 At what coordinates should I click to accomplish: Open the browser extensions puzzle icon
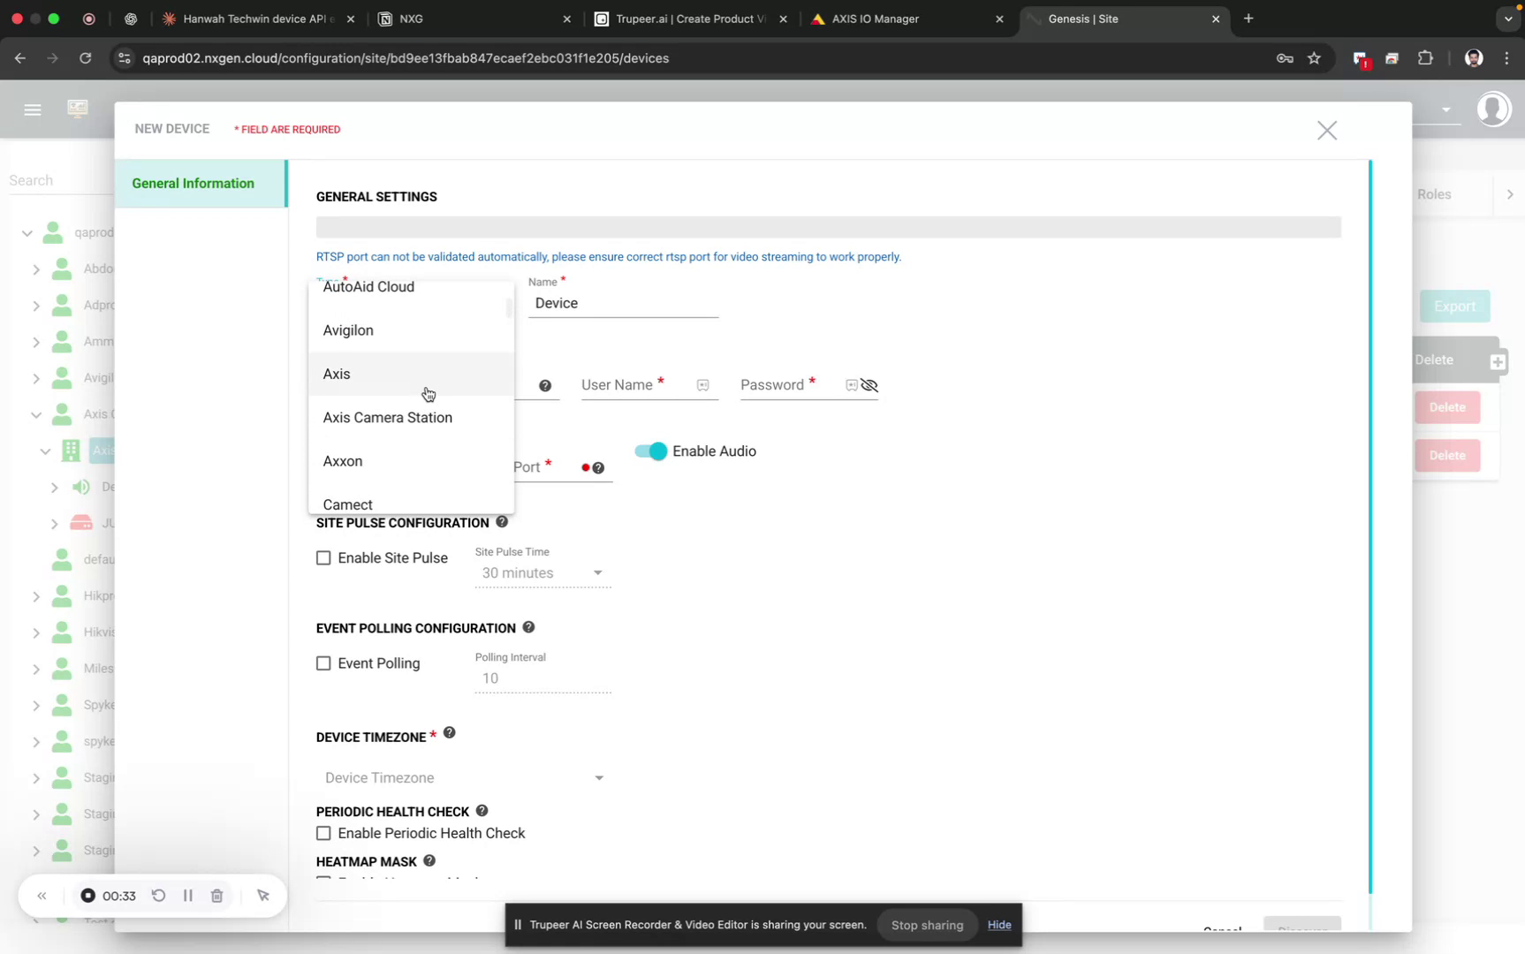pos(1425,58)
